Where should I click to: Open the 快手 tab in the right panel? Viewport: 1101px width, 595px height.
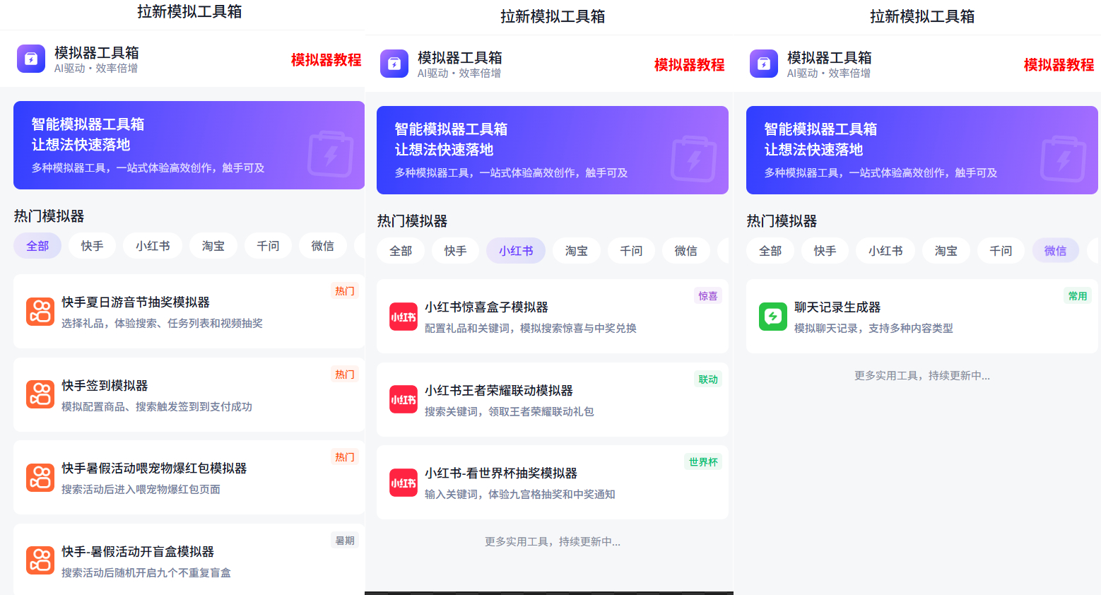click(x=825, y=251)
